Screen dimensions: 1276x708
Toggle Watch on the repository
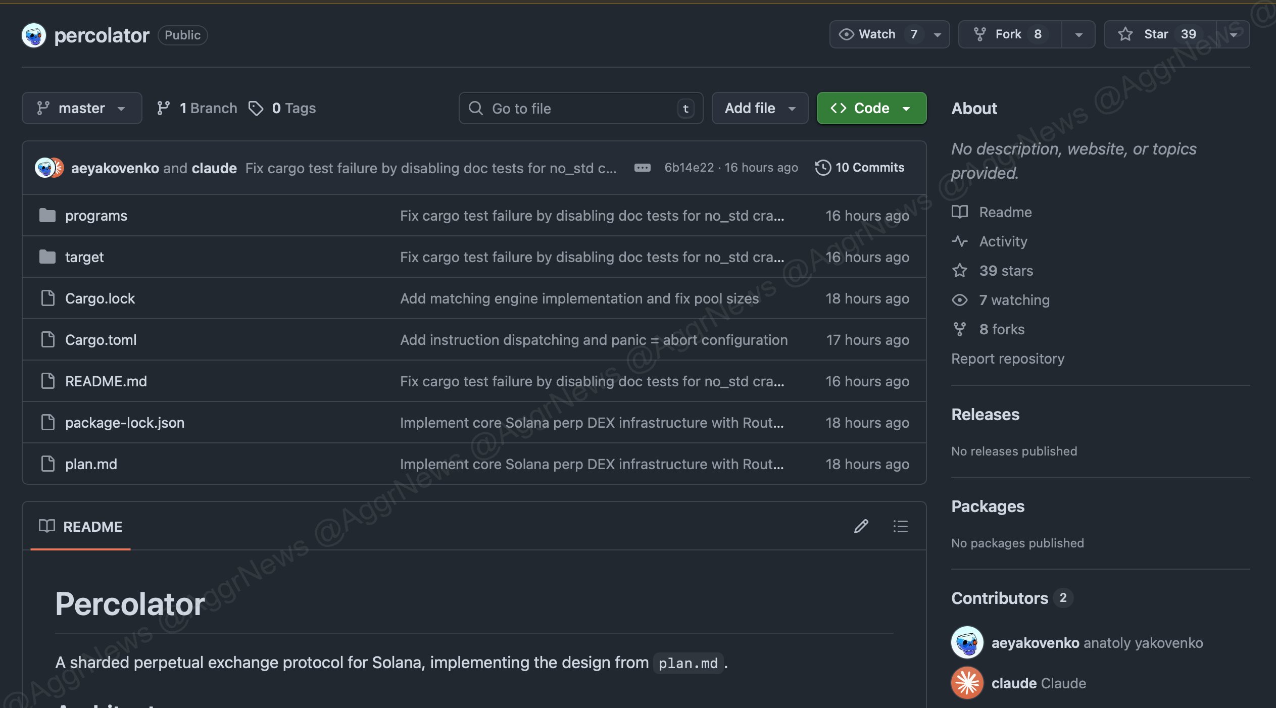point(877,34)
